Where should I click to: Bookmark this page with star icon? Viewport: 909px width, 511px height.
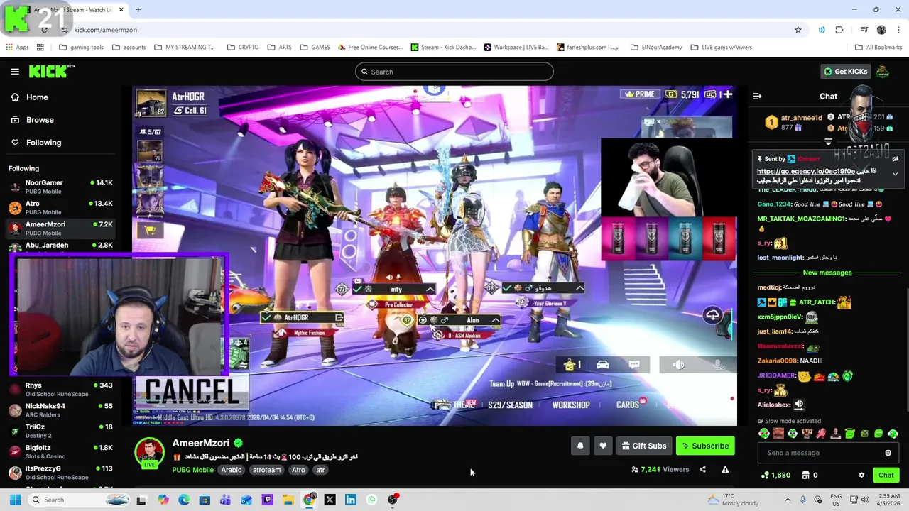(798, 30)
